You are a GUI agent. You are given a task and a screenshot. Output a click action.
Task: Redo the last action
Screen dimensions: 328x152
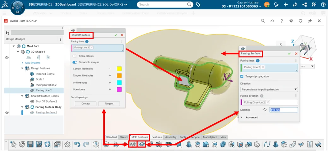click(x=86, y=144)
